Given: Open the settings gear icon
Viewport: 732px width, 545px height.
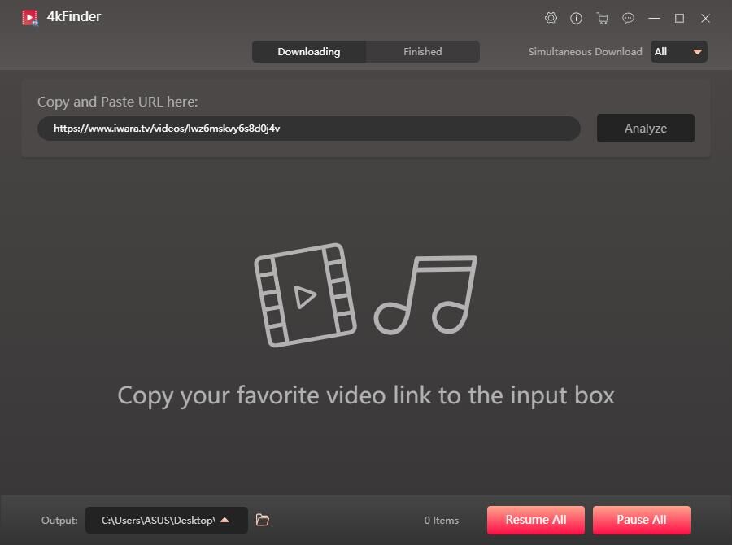Looking at the screenshot, I should click(x=551, y=18).
